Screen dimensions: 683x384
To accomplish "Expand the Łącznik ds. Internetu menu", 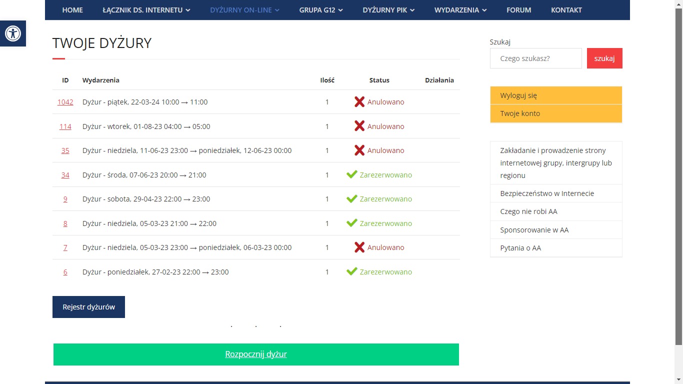I will 146,10.
